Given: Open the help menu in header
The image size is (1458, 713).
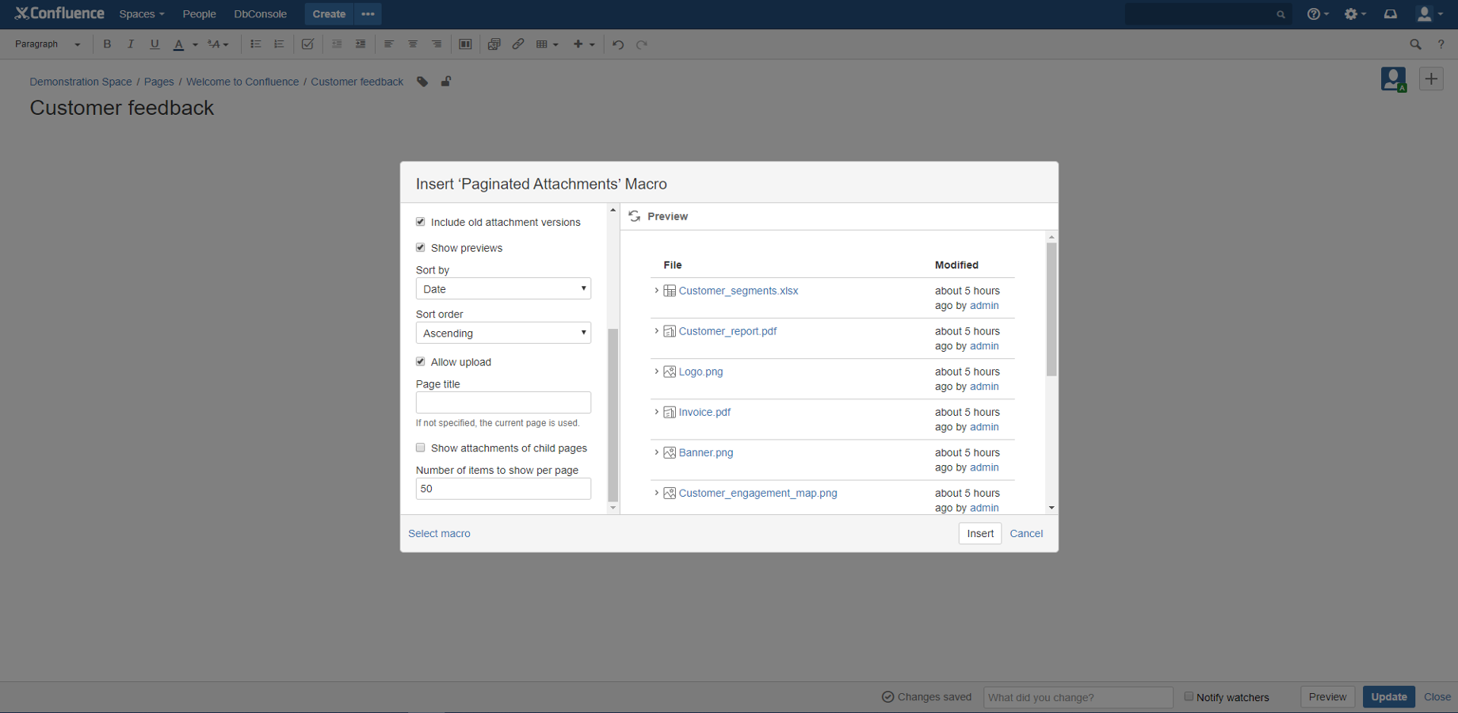Looking at the screenshot, I should [1318, 14].
